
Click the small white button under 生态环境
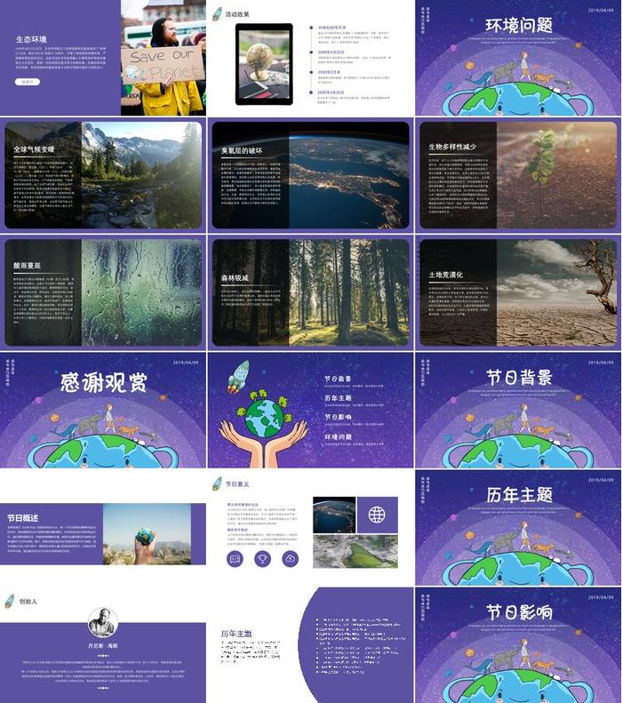coord(28,81)
